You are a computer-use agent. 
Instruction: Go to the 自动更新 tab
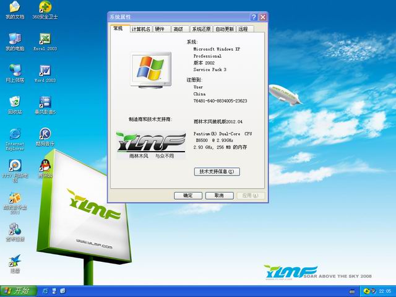225,29
